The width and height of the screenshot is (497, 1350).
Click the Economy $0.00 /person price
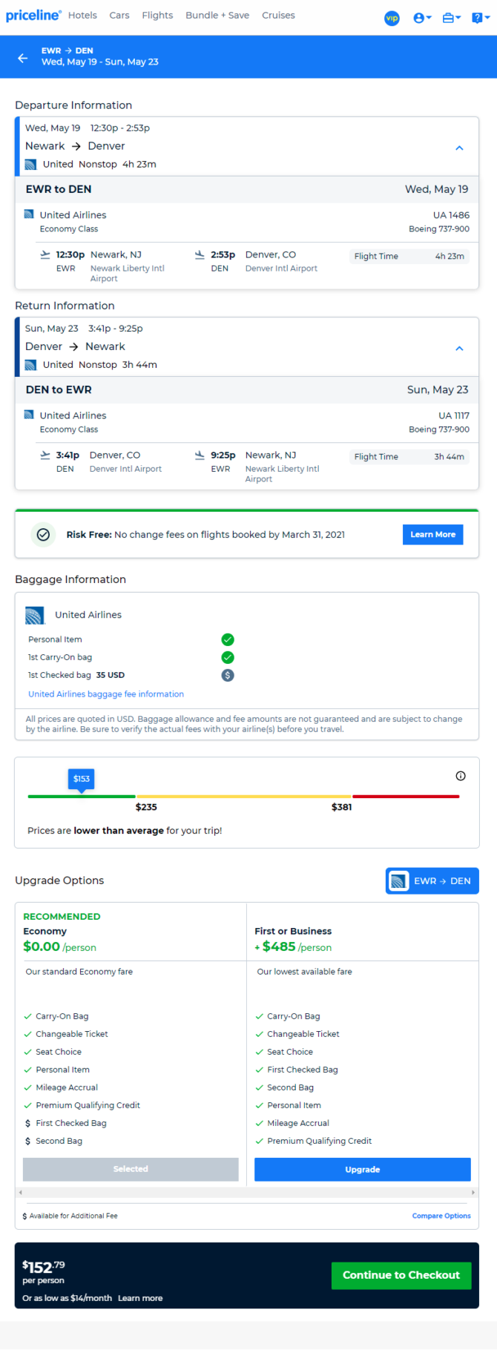click(x=59, y=946)
